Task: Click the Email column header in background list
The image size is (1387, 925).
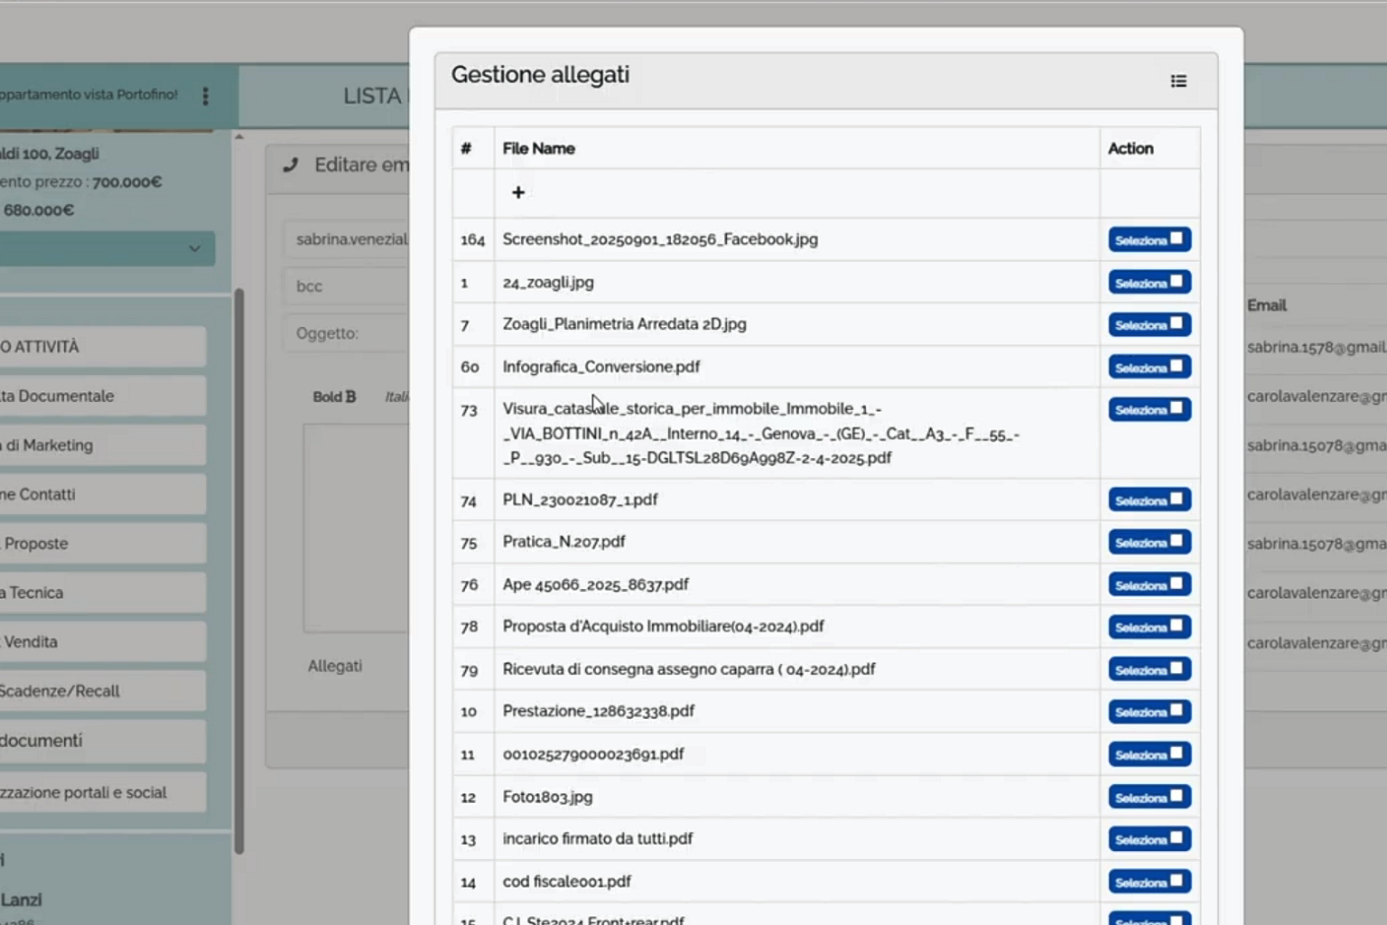Action: click(1266, 305)
